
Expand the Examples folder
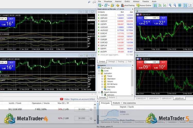[102, 87]
